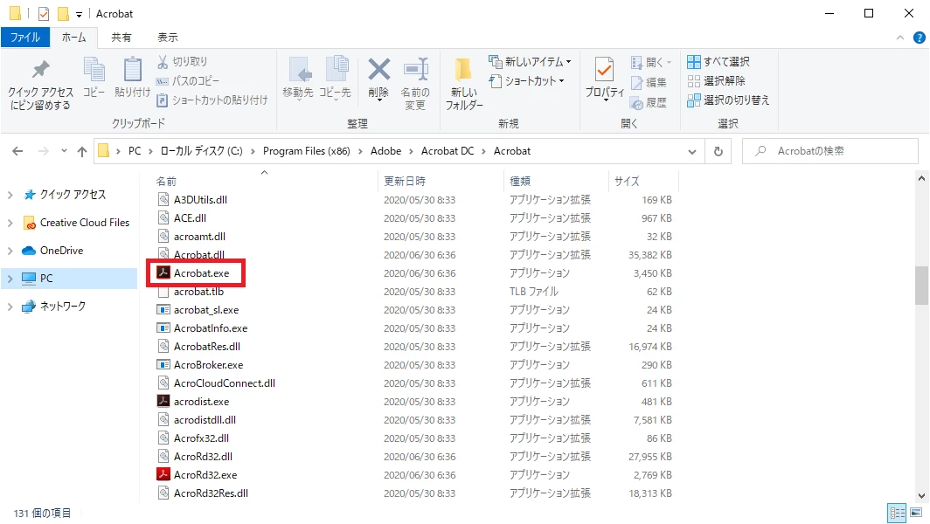Choose Paste shortcut (ショートカットの貼り付け)

coord(212,100)
